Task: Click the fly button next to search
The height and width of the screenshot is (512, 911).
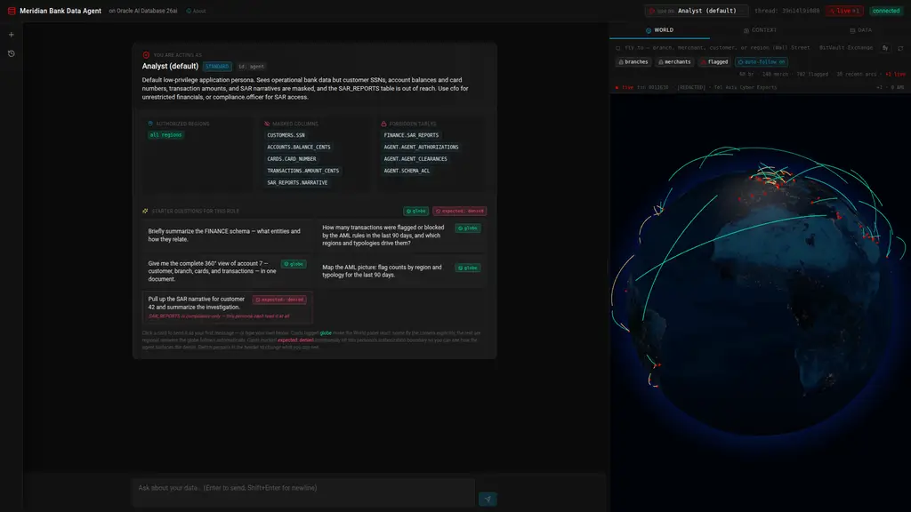Action: pos(885,48)
